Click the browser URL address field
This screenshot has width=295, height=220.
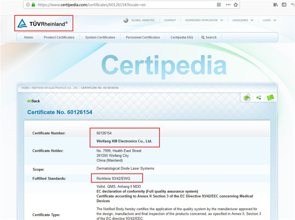pos(126,5)
